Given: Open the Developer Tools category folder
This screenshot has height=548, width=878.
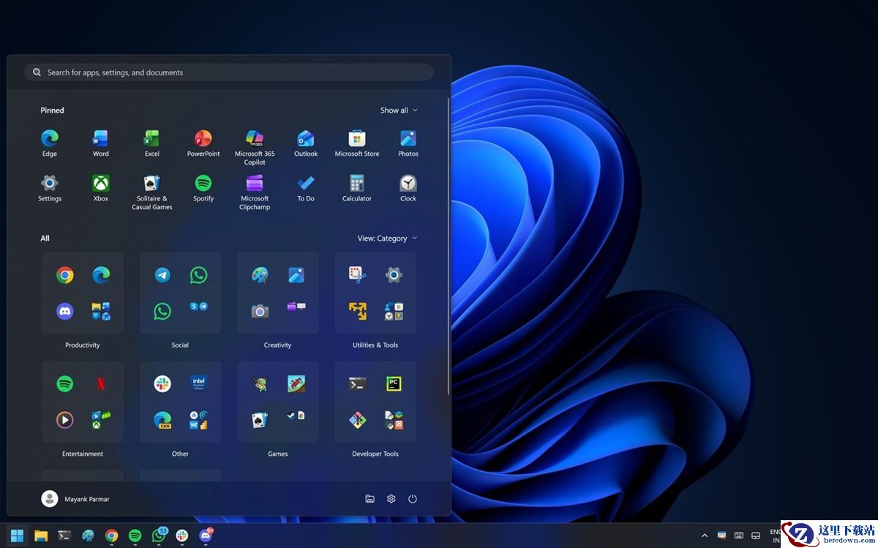Looking at the screenshot, I should pos(375,402).
